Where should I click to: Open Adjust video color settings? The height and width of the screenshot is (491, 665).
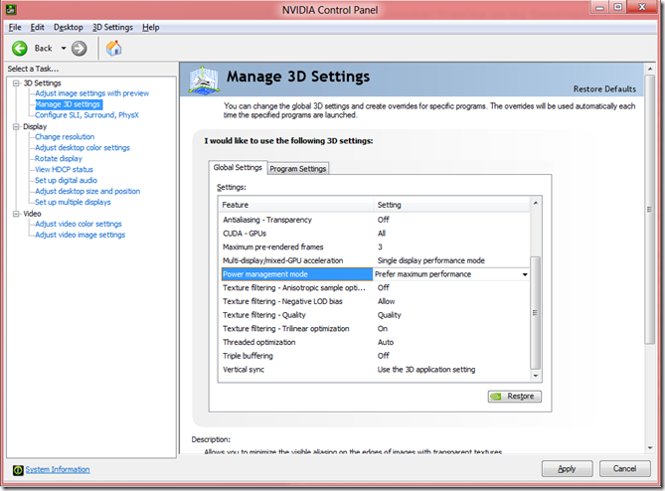pyautogui.click(x=79, y=224)
